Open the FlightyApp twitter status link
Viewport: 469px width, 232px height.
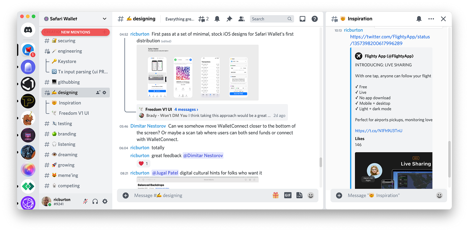point(390,40)
